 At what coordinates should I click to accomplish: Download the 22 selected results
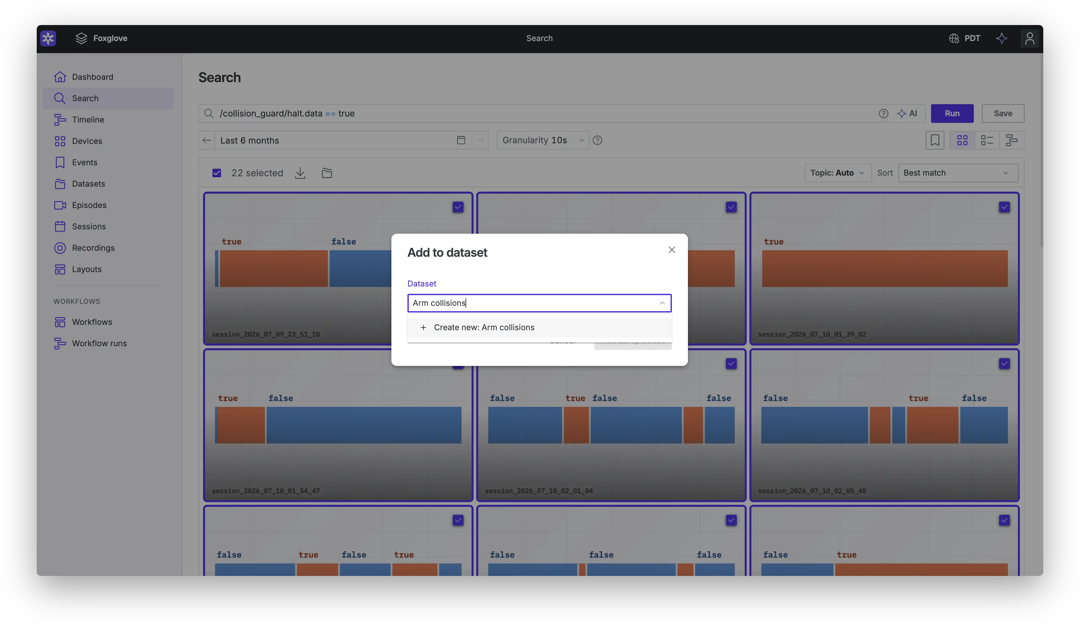click(x=300, y=173)
